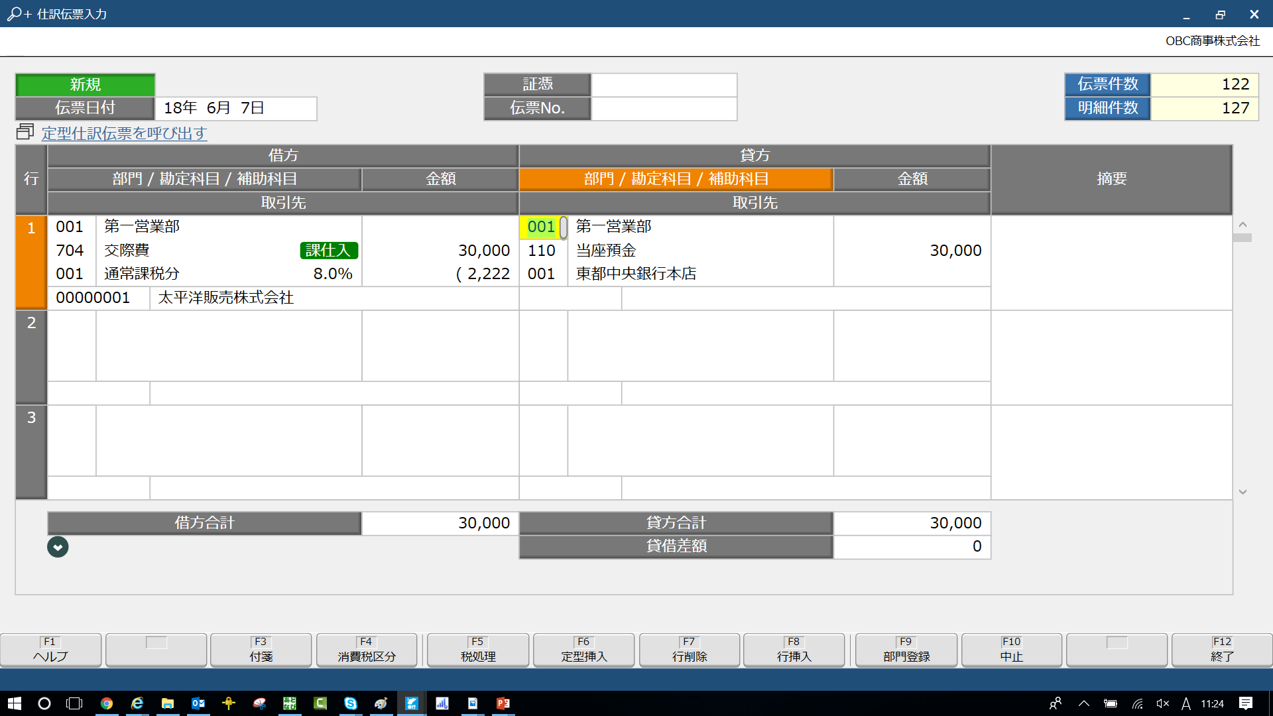Click the F10 中止 button
This screenshot has width=1273, height=716.
[1012, 650]
